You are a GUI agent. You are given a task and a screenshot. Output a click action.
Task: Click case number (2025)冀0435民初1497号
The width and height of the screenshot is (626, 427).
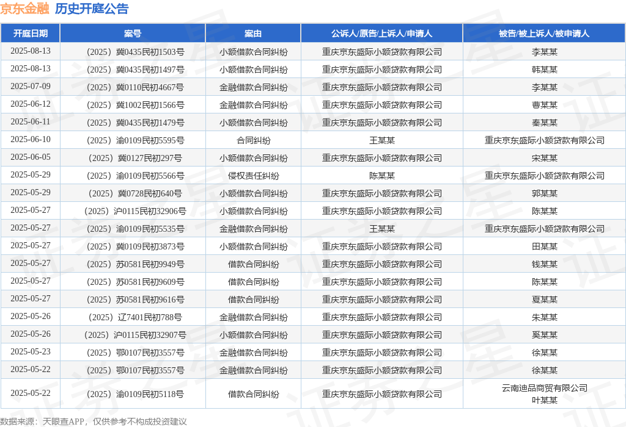(135, 70)
